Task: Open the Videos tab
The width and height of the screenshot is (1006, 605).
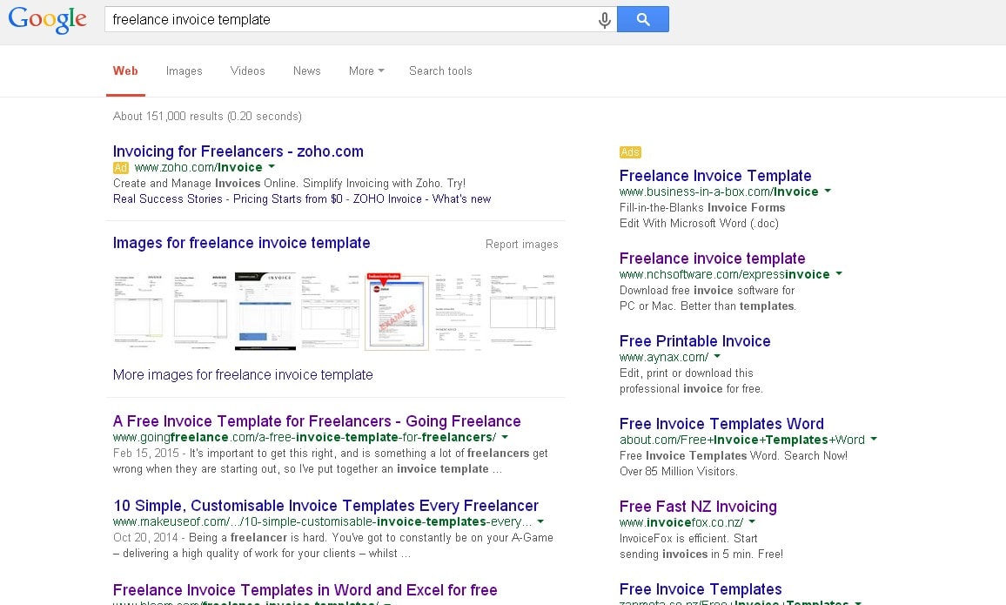Action: click(248, 71)
